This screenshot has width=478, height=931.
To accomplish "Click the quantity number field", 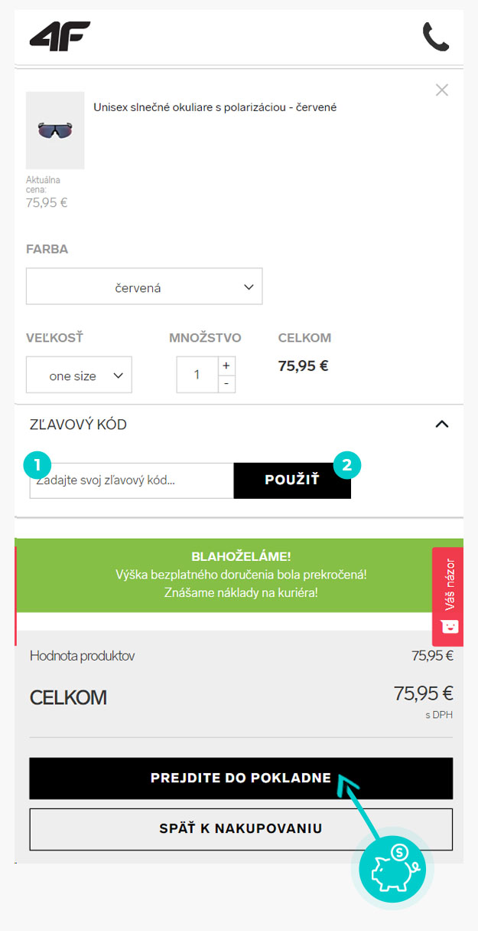I will pos(197,375).
